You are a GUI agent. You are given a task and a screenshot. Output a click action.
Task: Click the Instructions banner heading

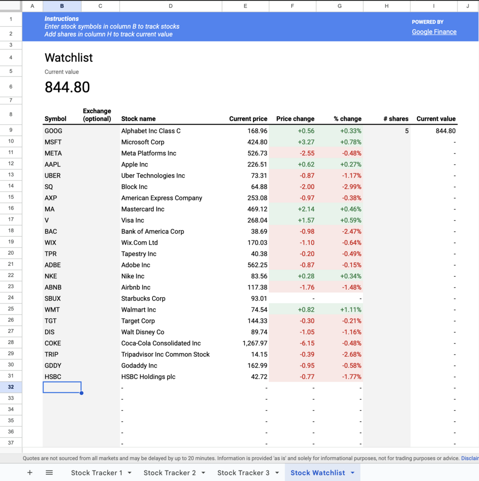[61, 19]
